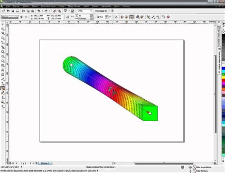The image size is (225, 173).
Task: Open application launcher dropdown arrow
Action: (x=69, y=11)
